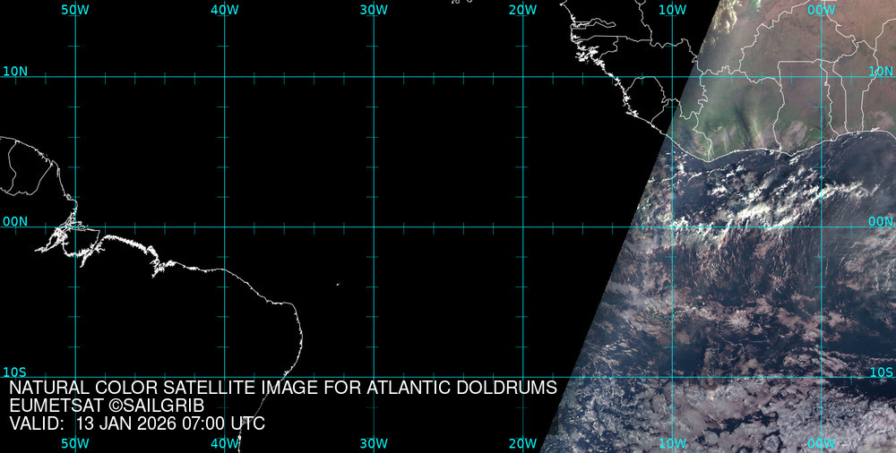Select the 10S latitude label on right side
Screen dimensions: 896x453
coord(882,372)
